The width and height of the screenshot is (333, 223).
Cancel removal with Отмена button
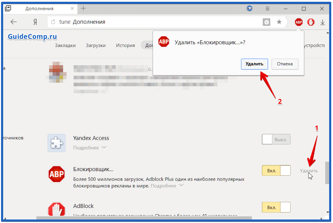point(285,64)
